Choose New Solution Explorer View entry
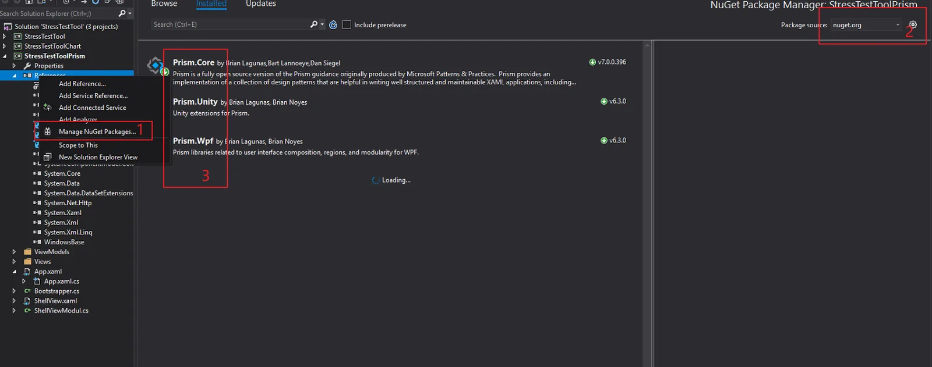The image size is (932, 367). pyautogui.click(x=98, y=157)
